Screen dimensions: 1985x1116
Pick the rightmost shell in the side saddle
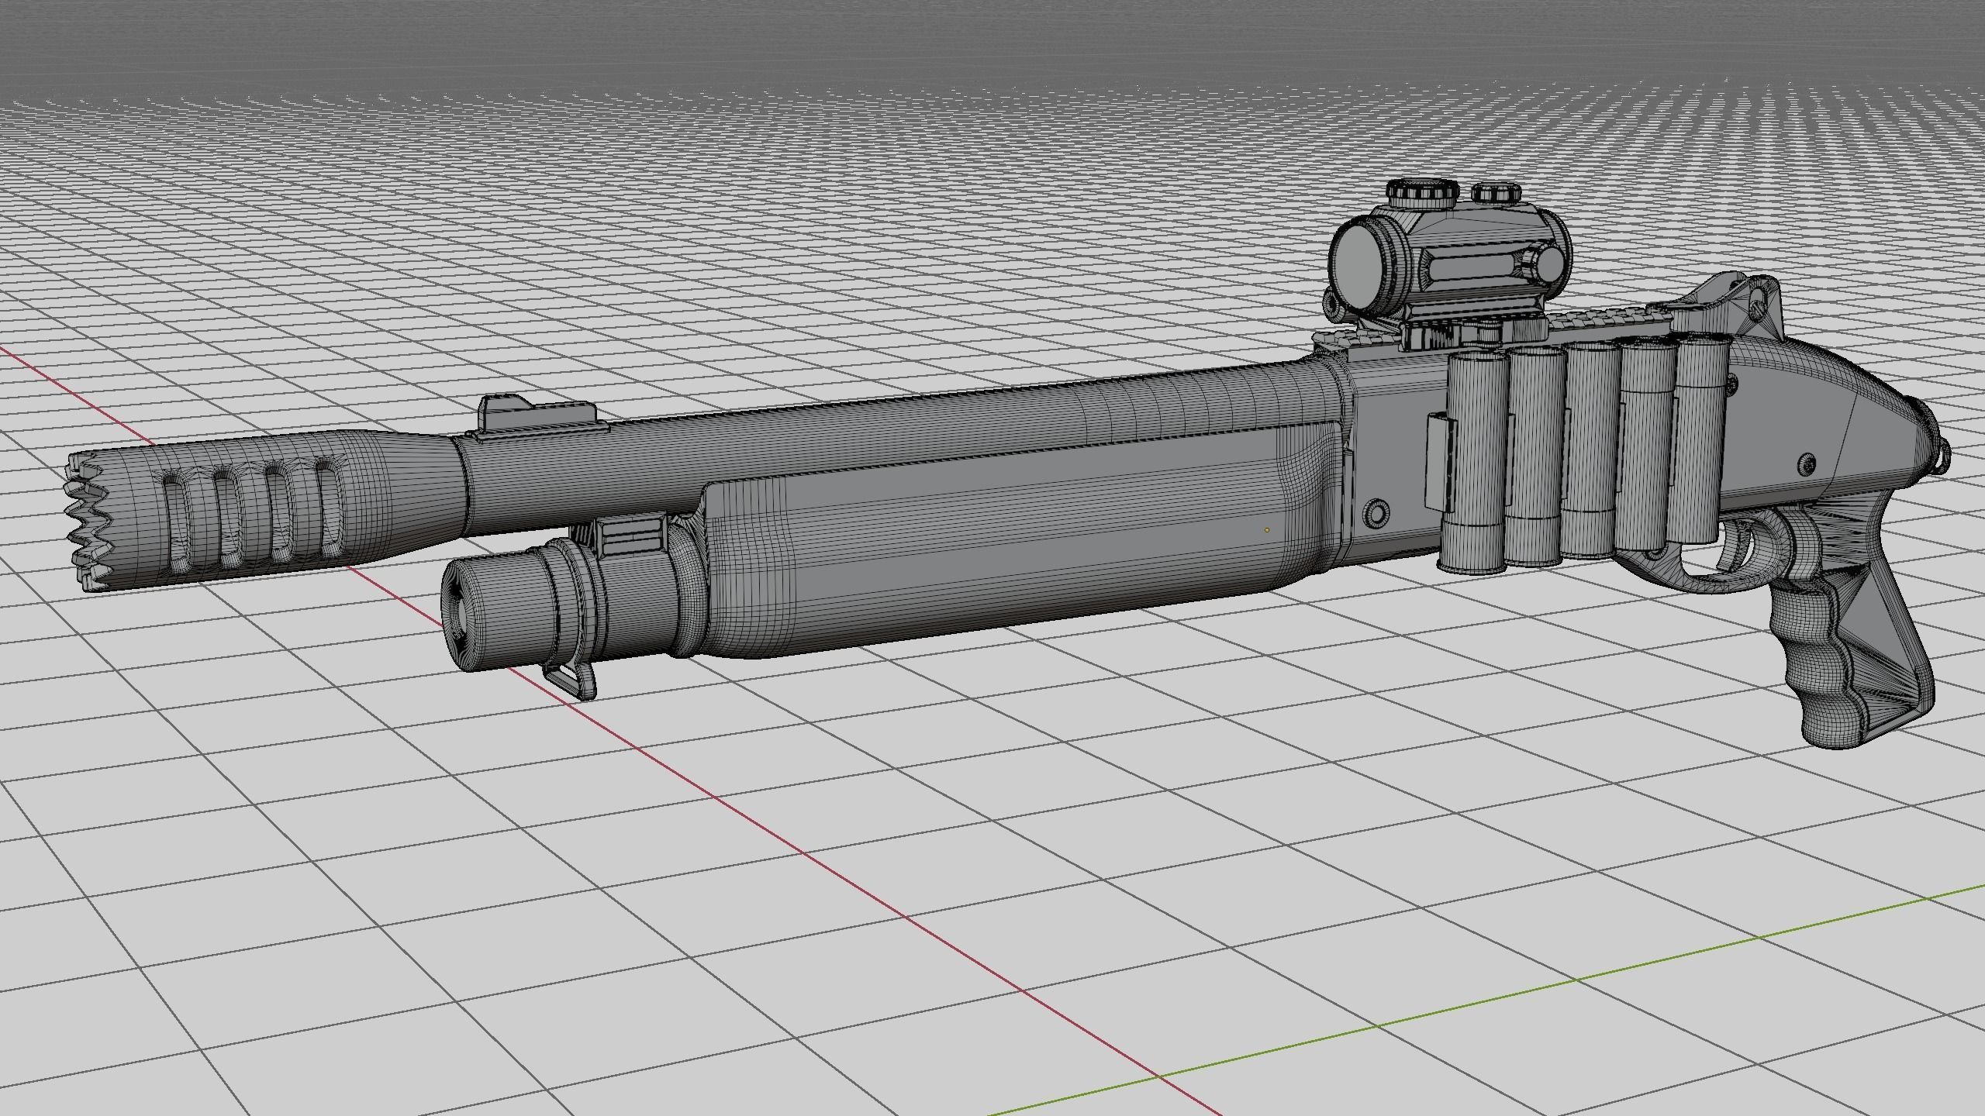pyautogui.click(x=1697, y=439)
